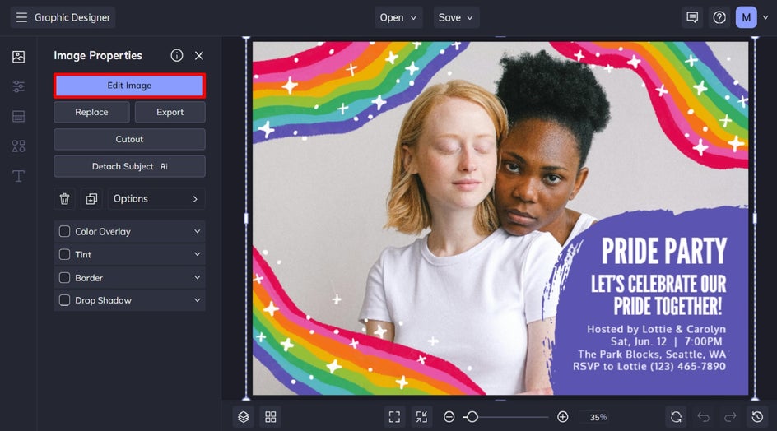The height and width of the screenshot is (431, 777).
Task: Open the Options submenu
Action: pyautogui.click(x=156, y=199)
